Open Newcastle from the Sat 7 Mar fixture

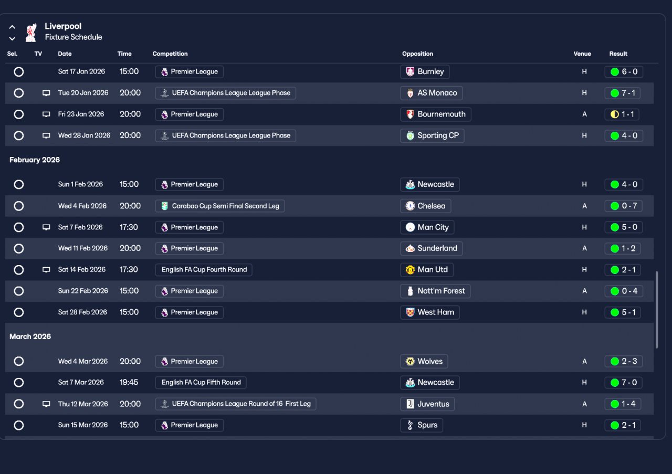click(x=430, y=383)
